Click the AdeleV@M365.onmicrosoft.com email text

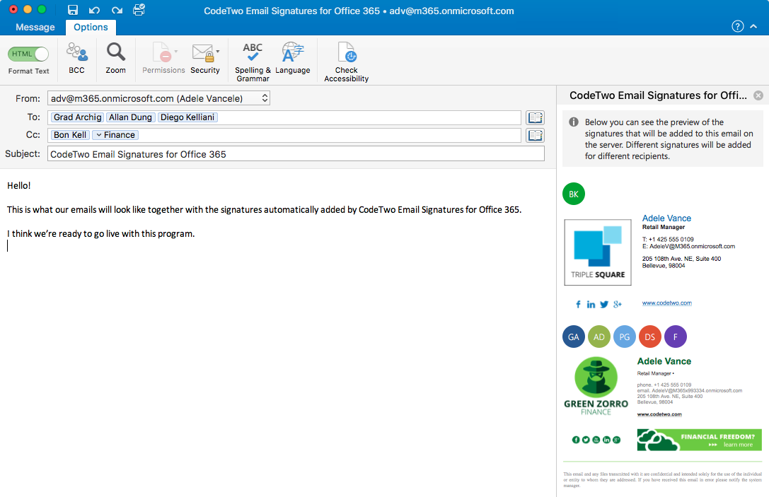(692, 247)
